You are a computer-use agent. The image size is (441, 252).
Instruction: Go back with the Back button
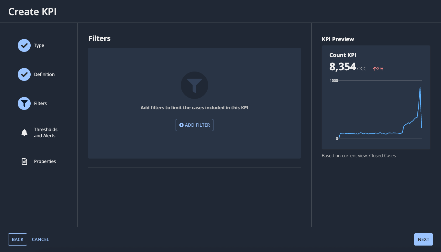point(17,239)
